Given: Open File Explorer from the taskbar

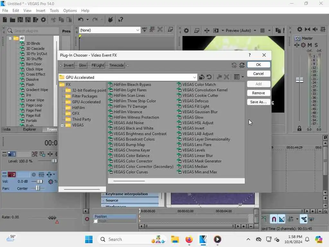Looking at the screenshot, I should point(175,239).
